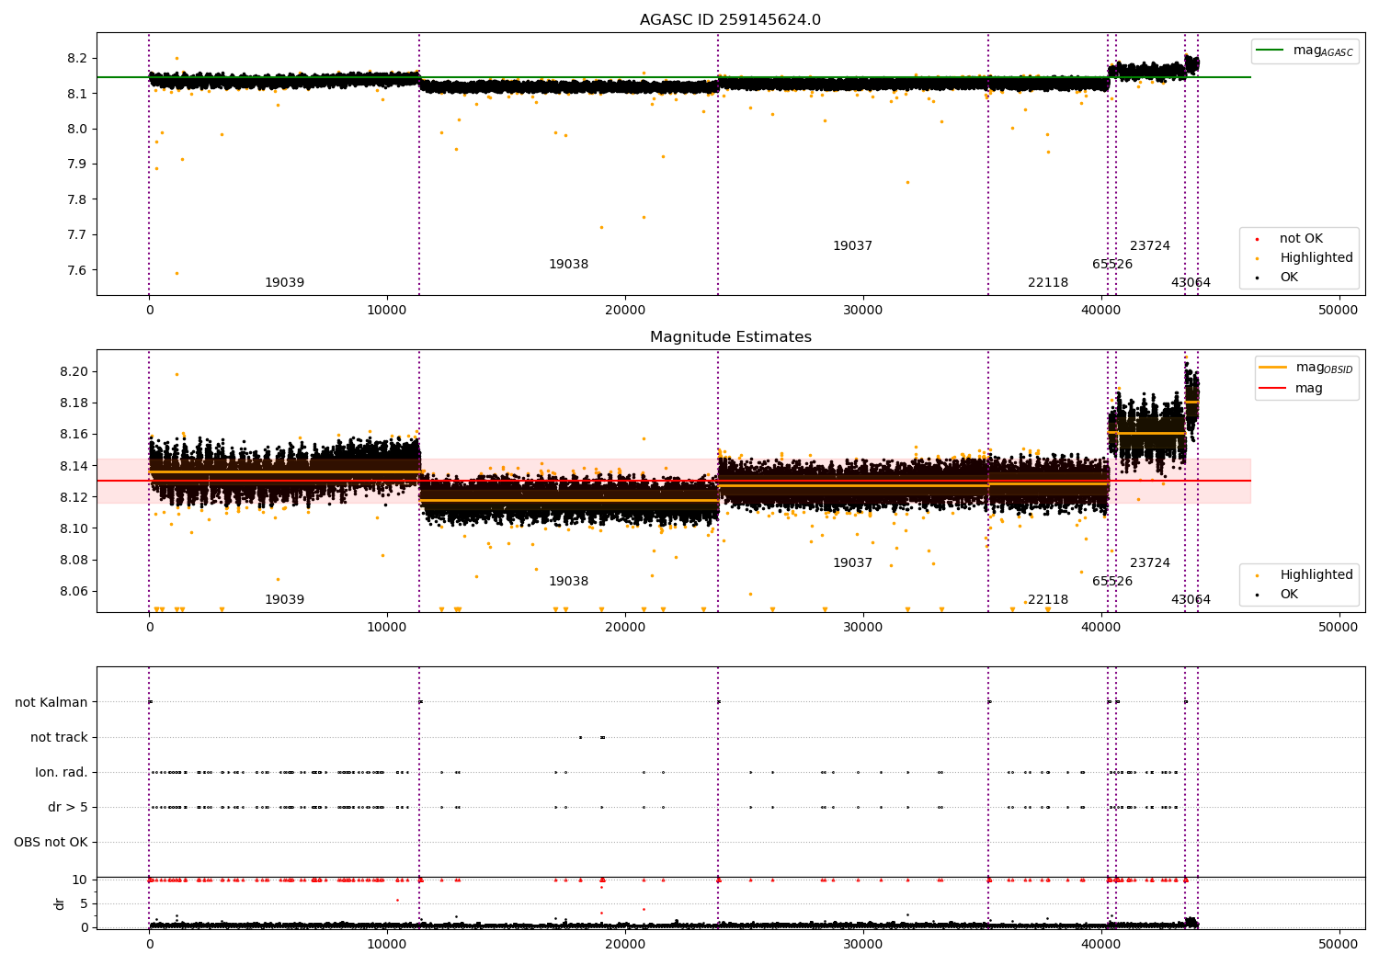
Task: Click the red "mag" legend entry in the middle plot
Action: (1291, 388)
